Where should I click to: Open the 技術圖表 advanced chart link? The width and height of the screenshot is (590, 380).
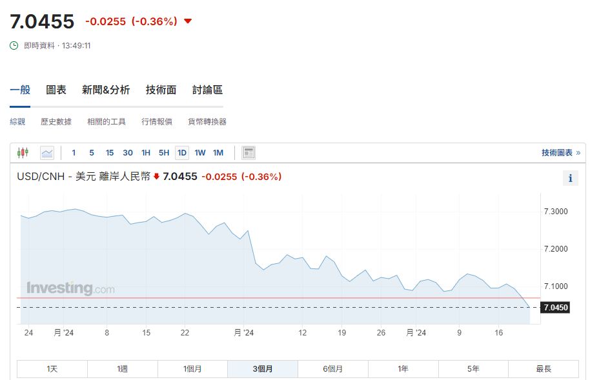(x=560, y=153)
